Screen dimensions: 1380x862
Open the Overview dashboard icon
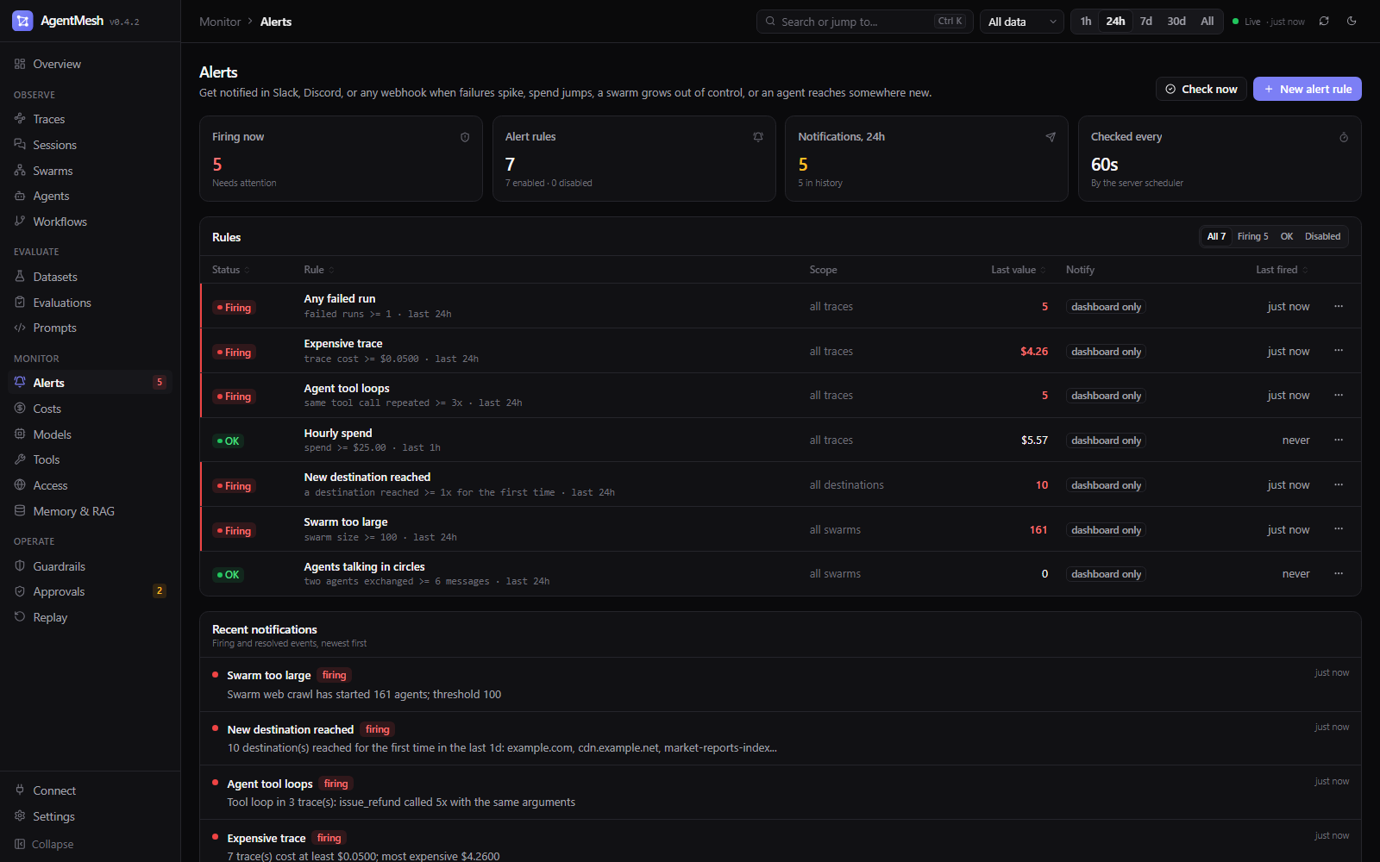20,64
